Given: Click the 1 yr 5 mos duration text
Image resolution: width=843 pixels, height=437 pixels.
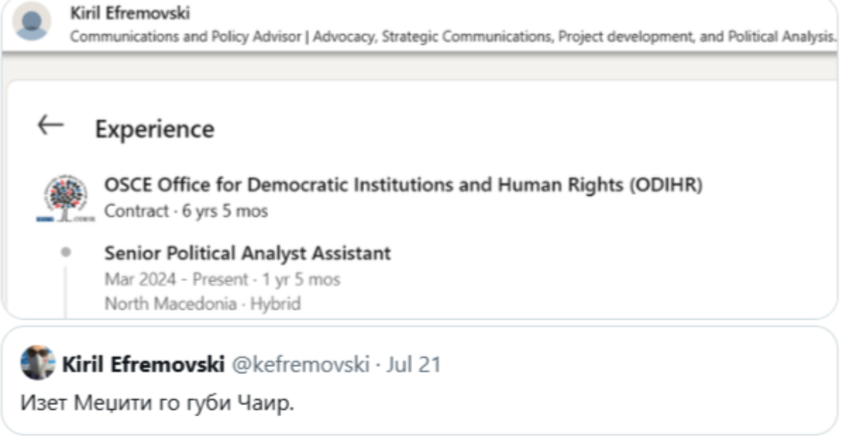Looking at the screenshot, I should 300,280.
